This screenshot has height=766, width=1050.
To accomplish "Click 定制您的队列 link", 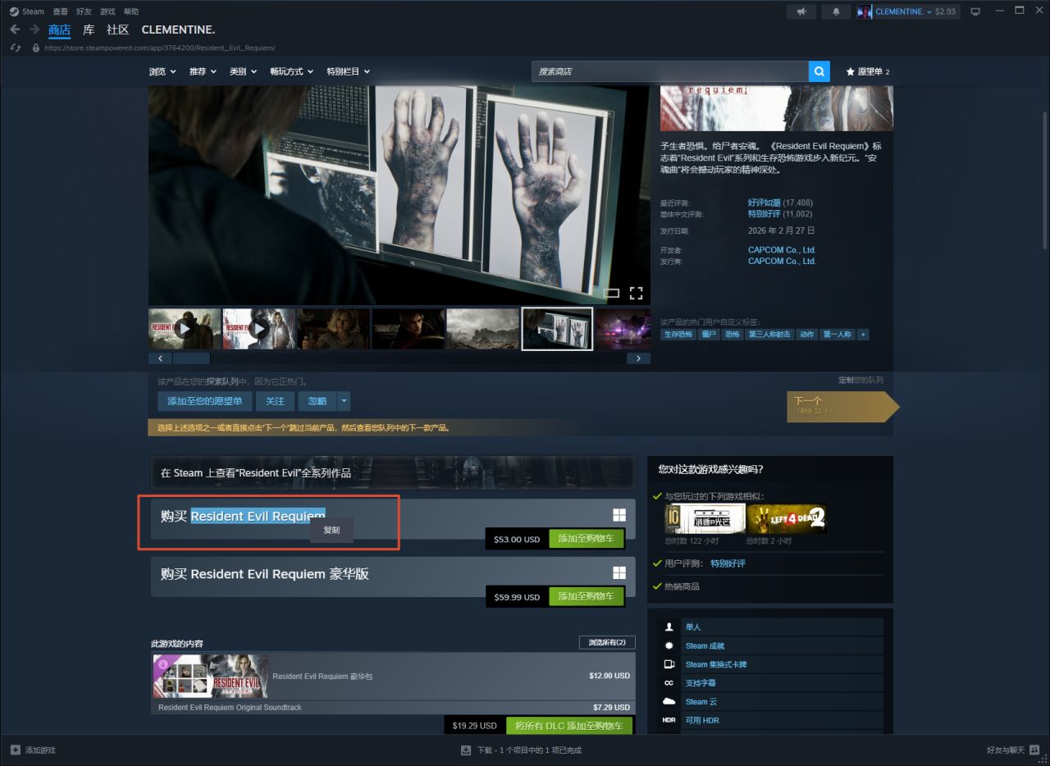I will point(861,381).
